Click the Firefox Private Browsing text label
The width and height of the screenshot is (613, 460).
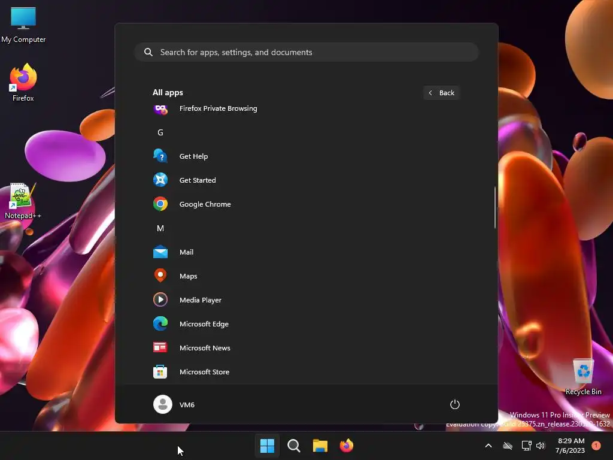[x=218, y=108]
